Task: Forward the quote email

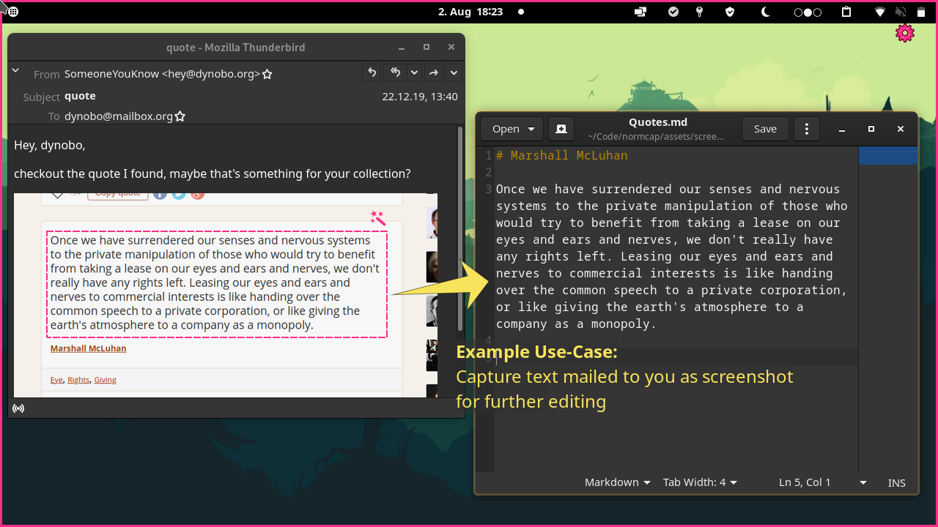Action: pyautogui.click(x=434, y=72)
